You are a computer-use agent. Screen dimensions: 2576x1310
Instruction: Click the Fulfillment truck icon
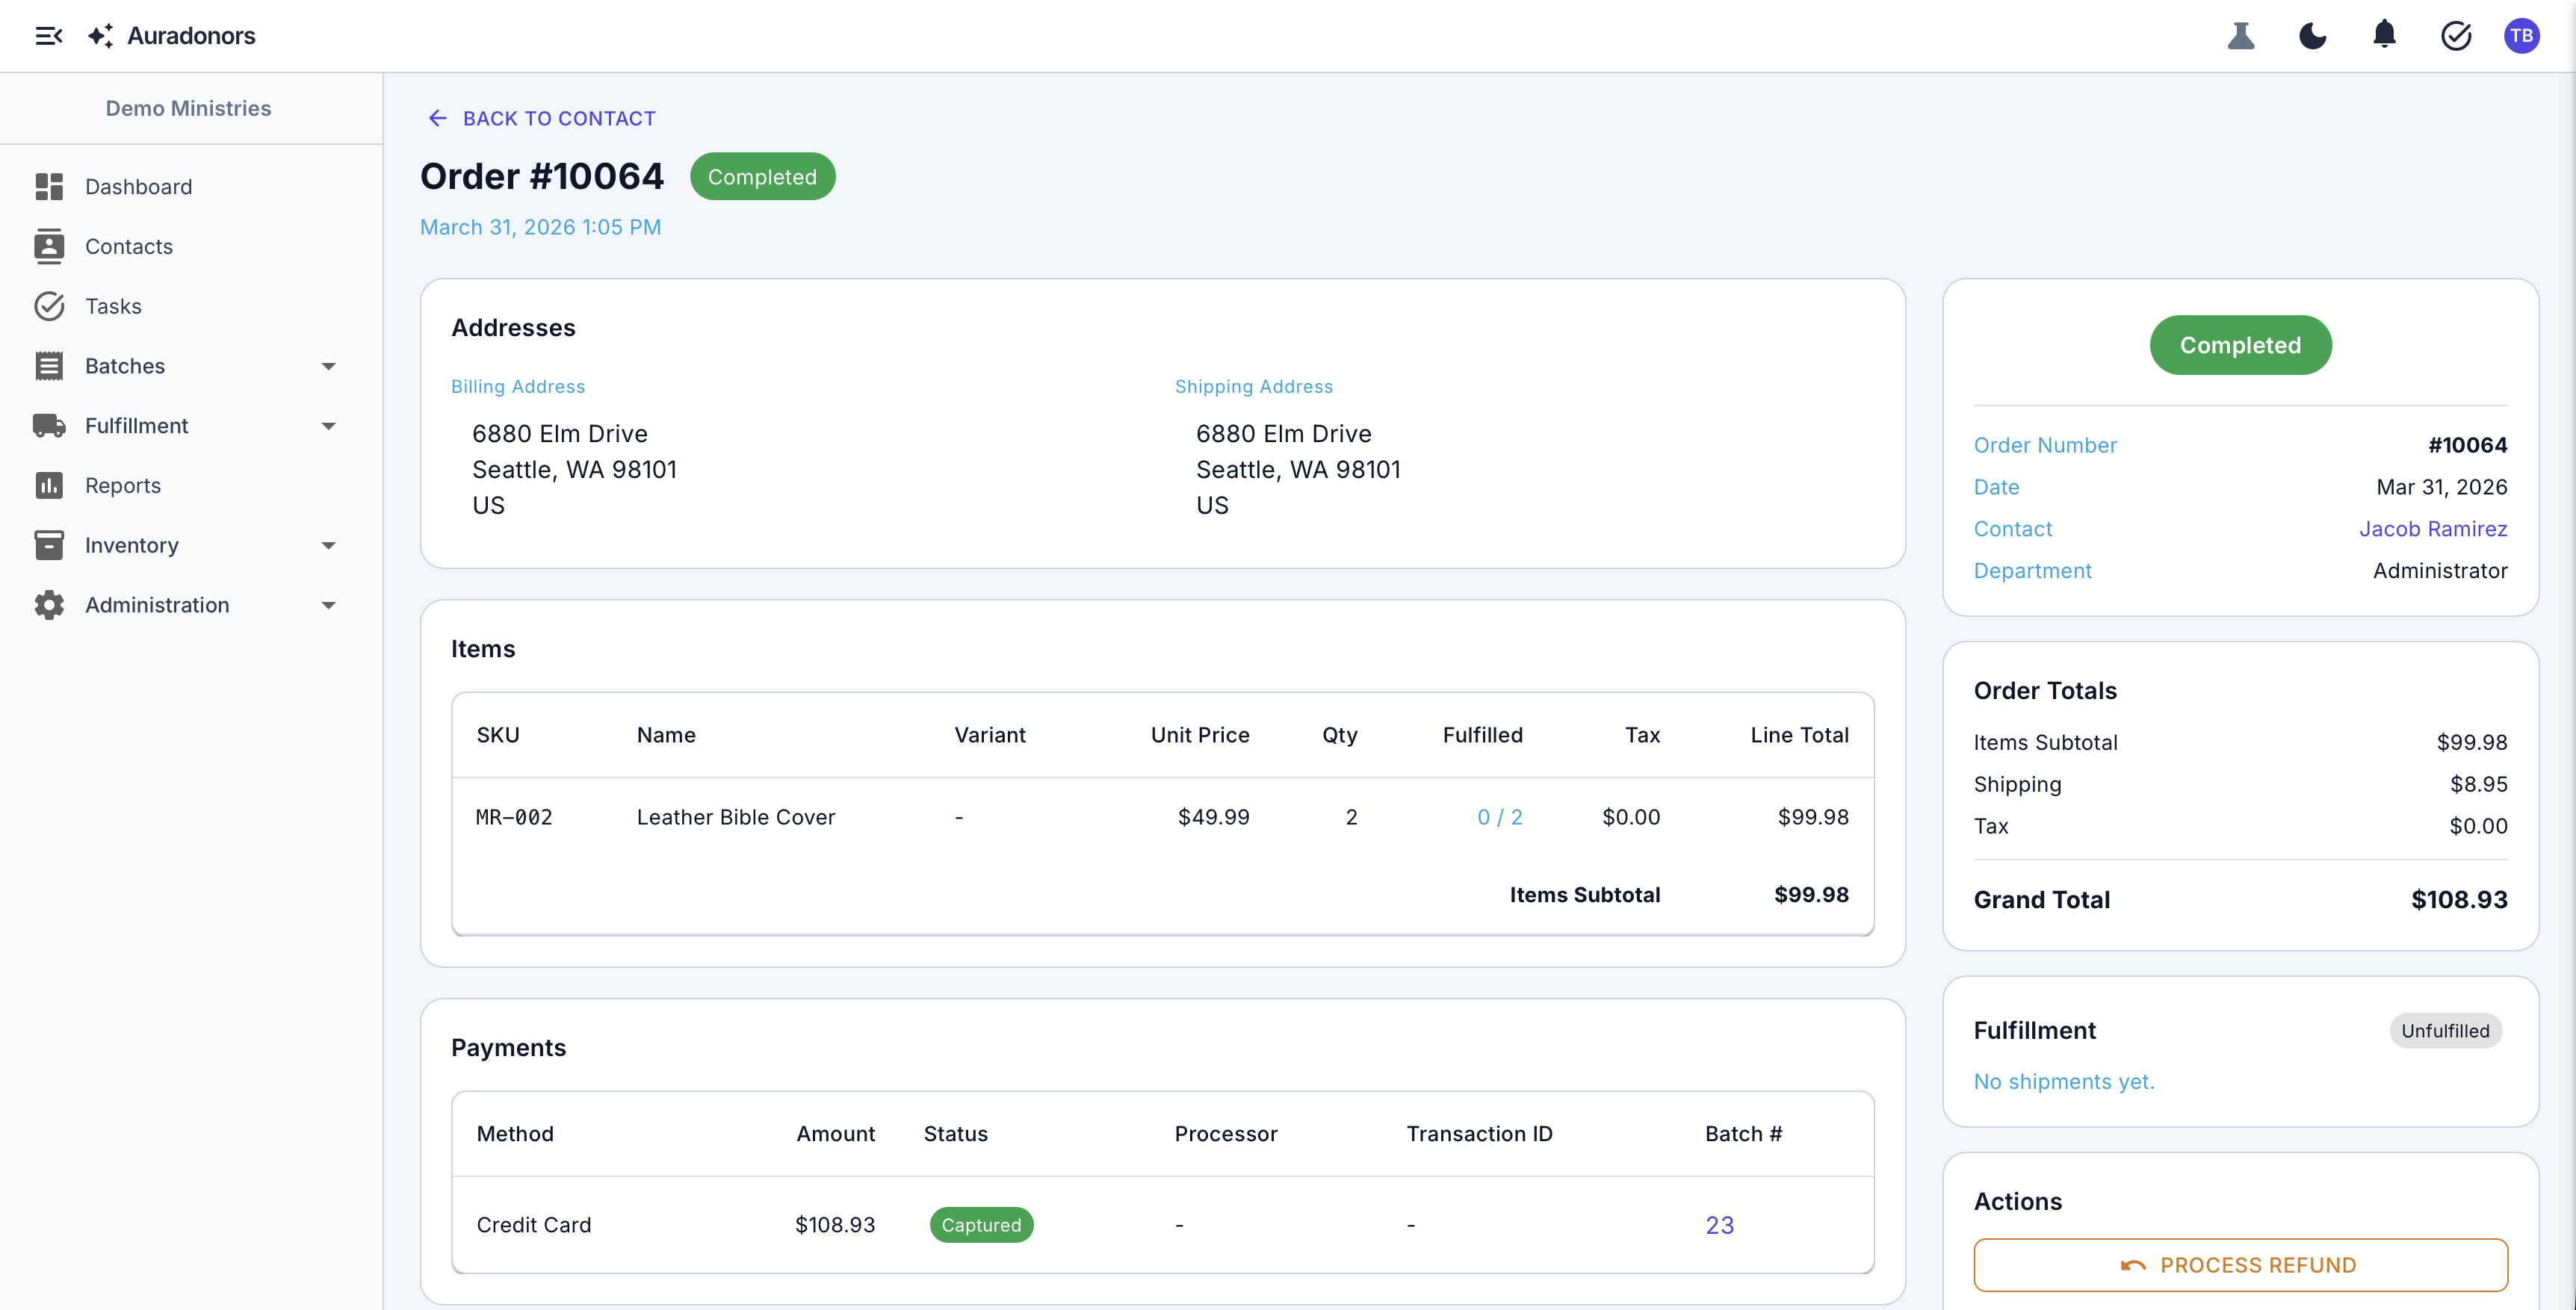click(x=50, y=425)
